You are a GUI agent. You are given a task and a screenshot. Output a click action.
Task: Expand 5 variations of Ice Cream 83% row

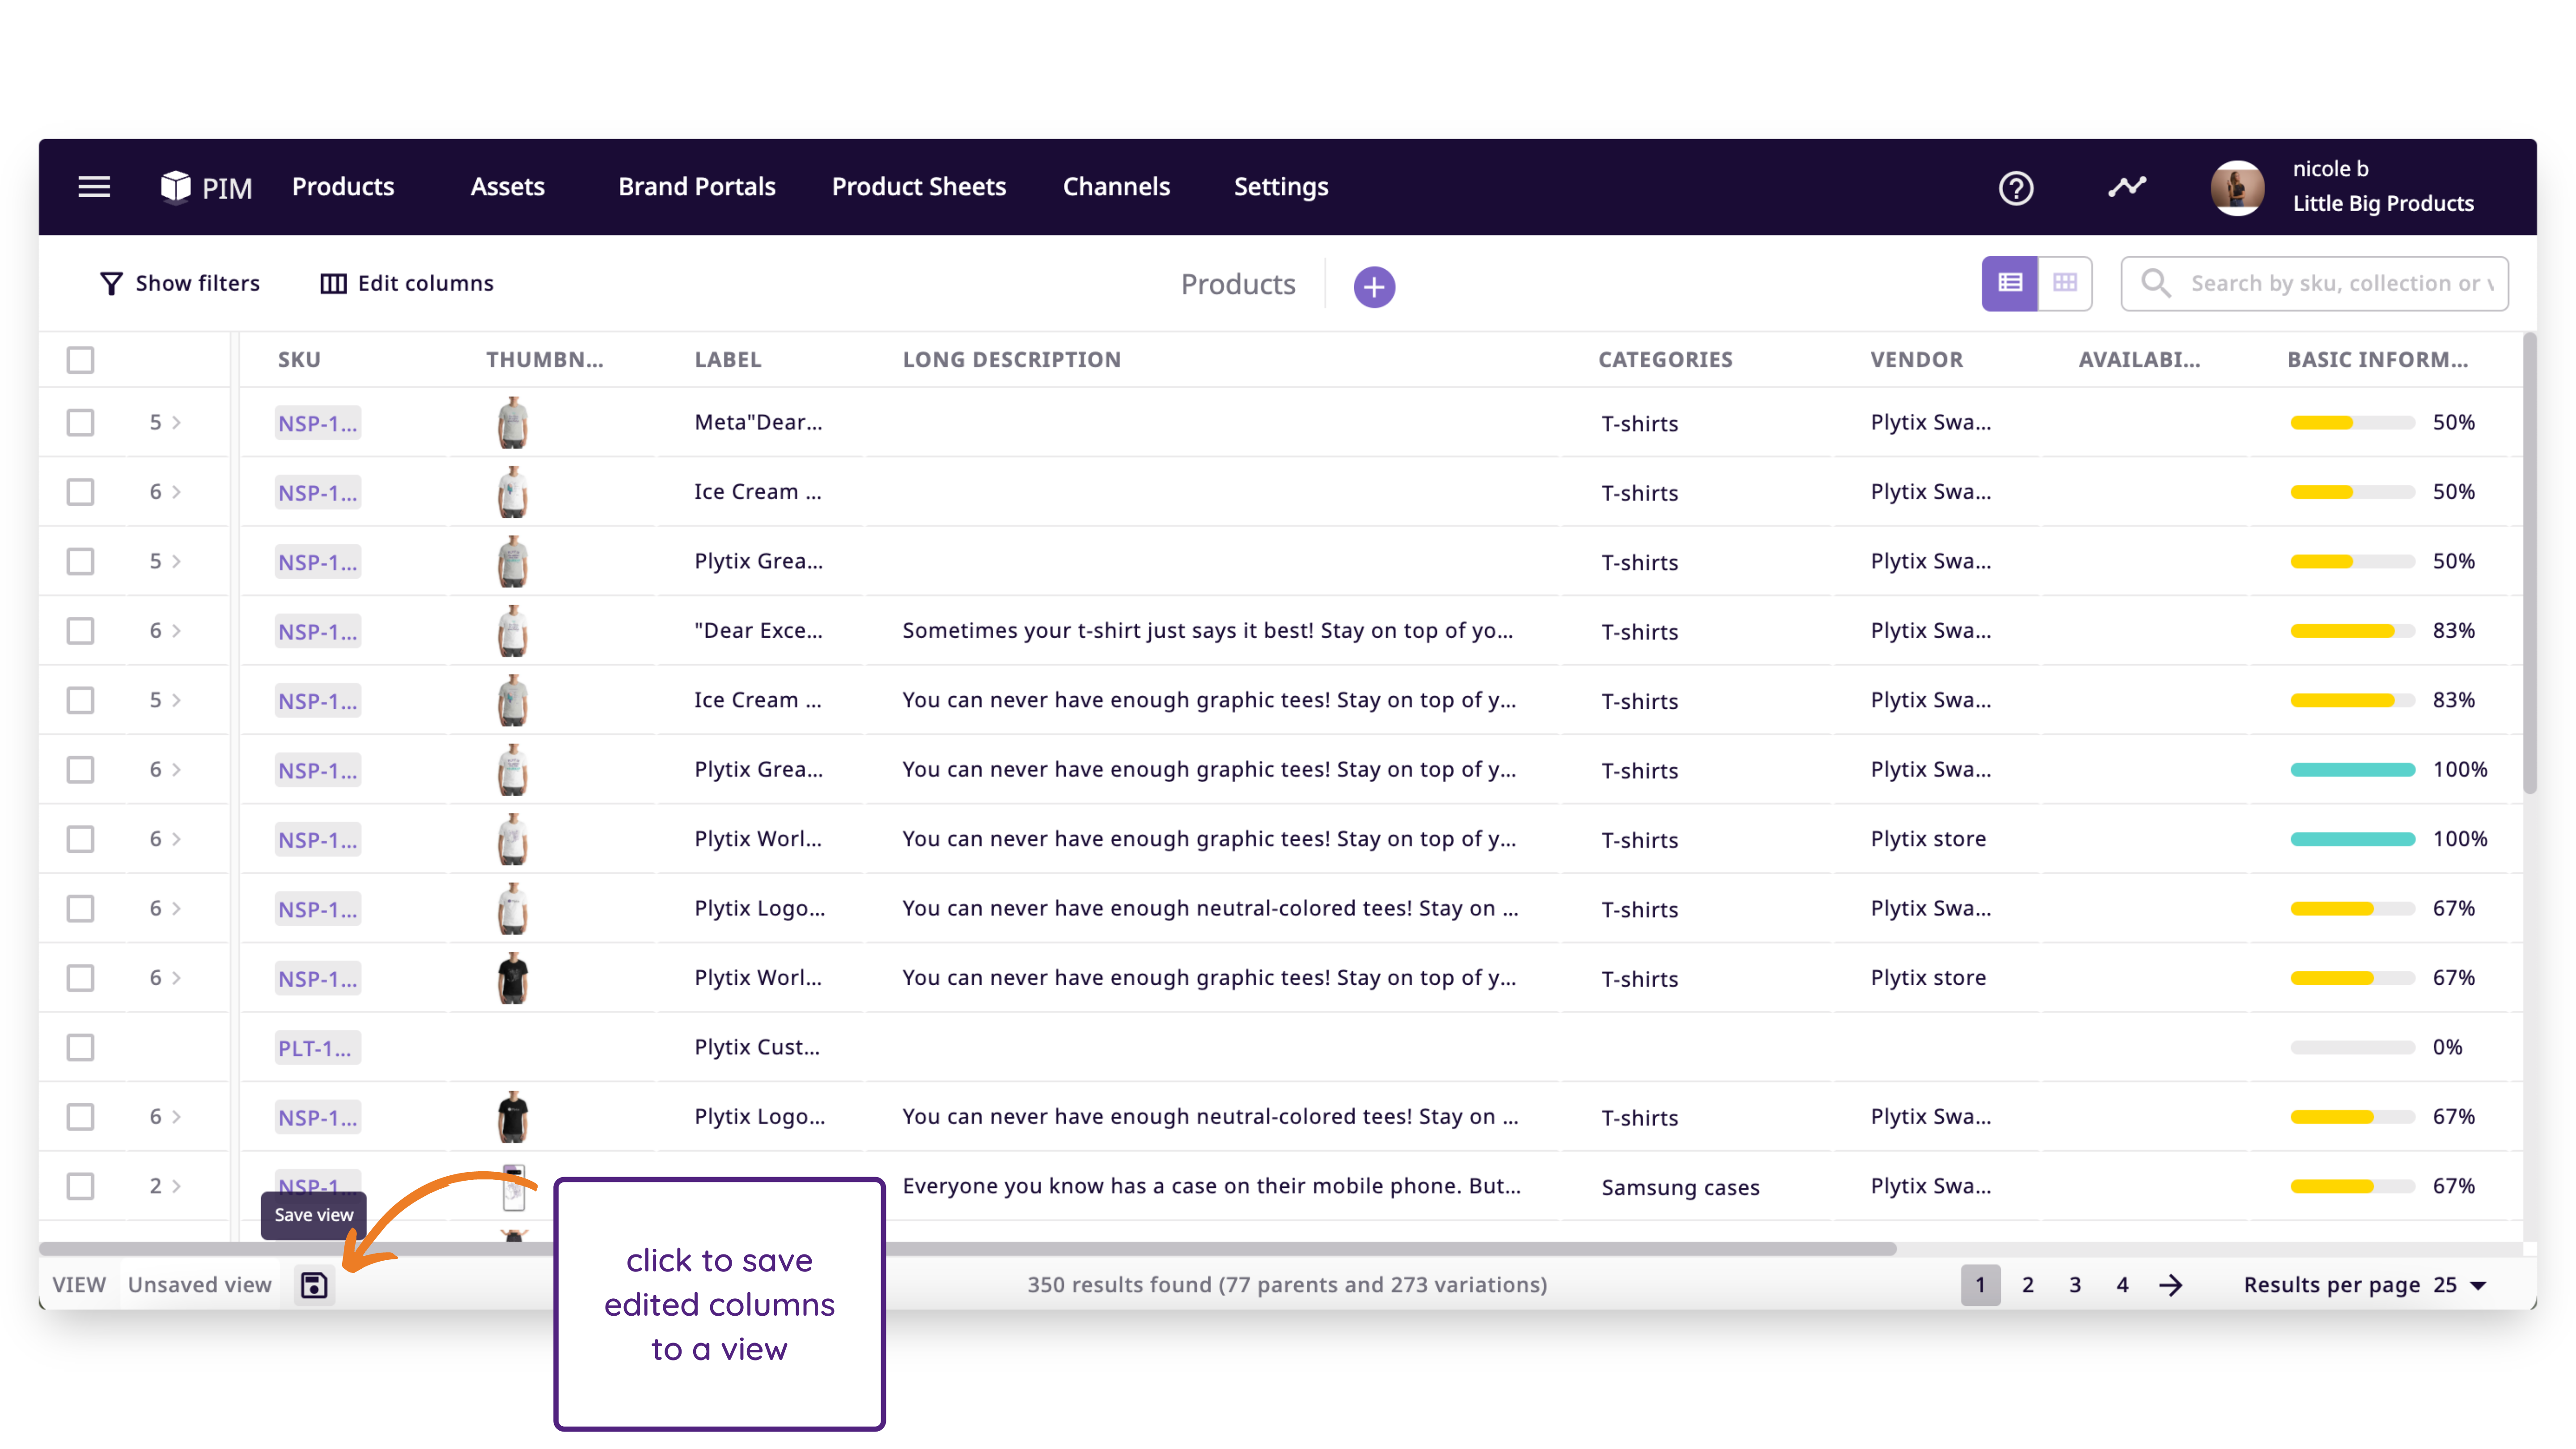[165, 700]
